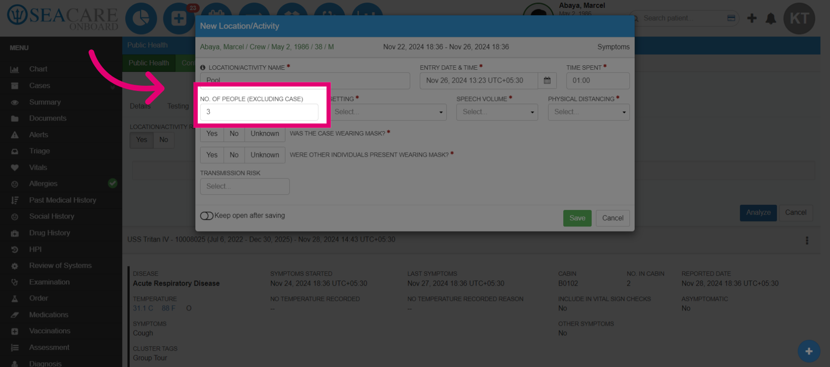This screenshot has width=830, height=367.
Task: Click the Examination stethoscope icon
Action: [15, 282]
